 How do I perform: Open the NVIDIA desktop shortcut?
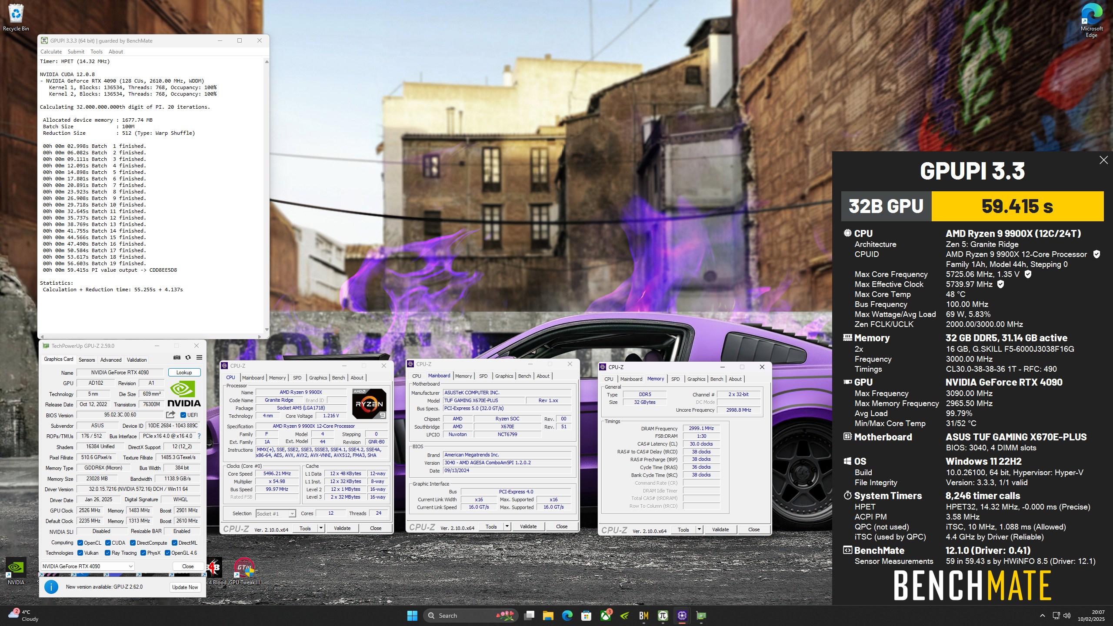16,572
